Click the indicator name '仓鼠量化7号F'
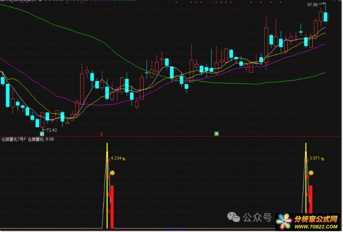The image size is (343, 232). (x=14, y=139)
